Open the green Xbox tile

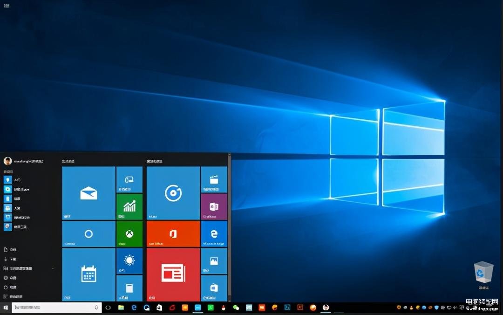(x=129, y=234)
